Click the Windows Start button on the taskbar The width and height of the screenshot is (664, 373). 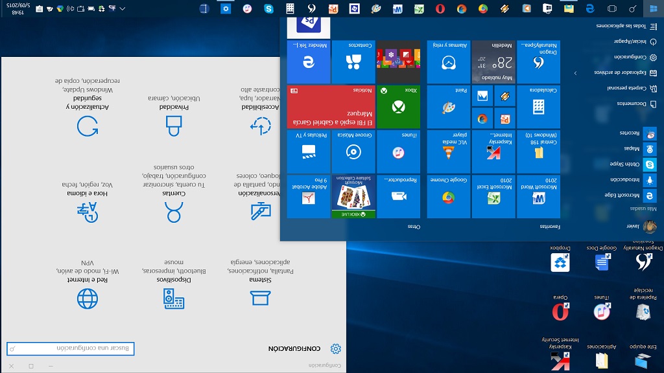[654, 8]
